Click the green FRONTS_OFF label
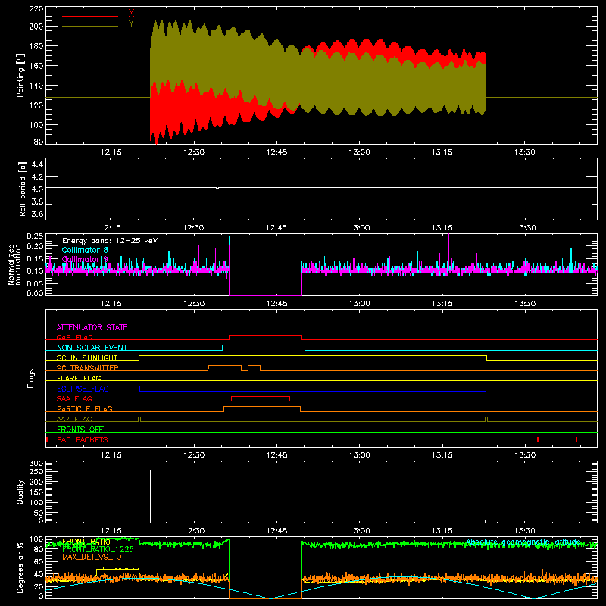Screen dimensions: 606x606 [x=80, y=429]
